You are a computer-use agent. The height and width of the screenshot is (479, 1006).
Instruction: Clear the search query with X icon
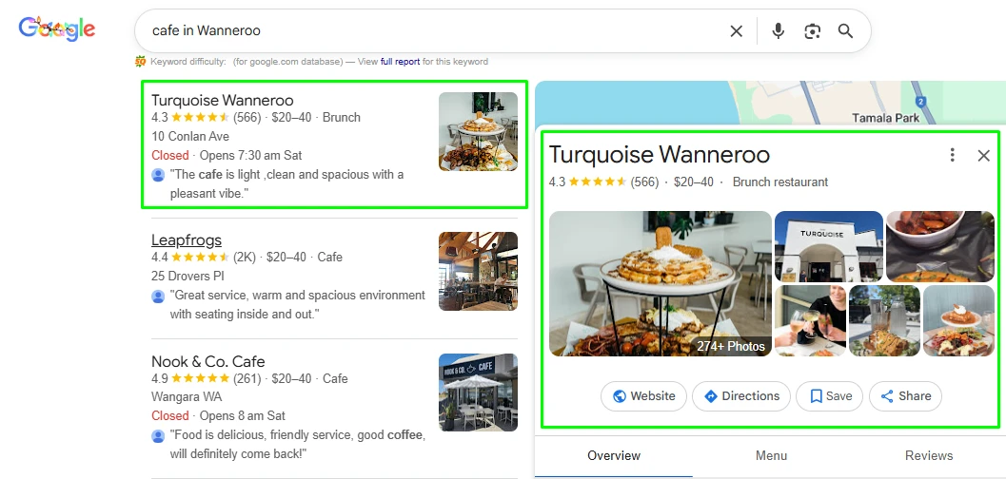(736, 31)
